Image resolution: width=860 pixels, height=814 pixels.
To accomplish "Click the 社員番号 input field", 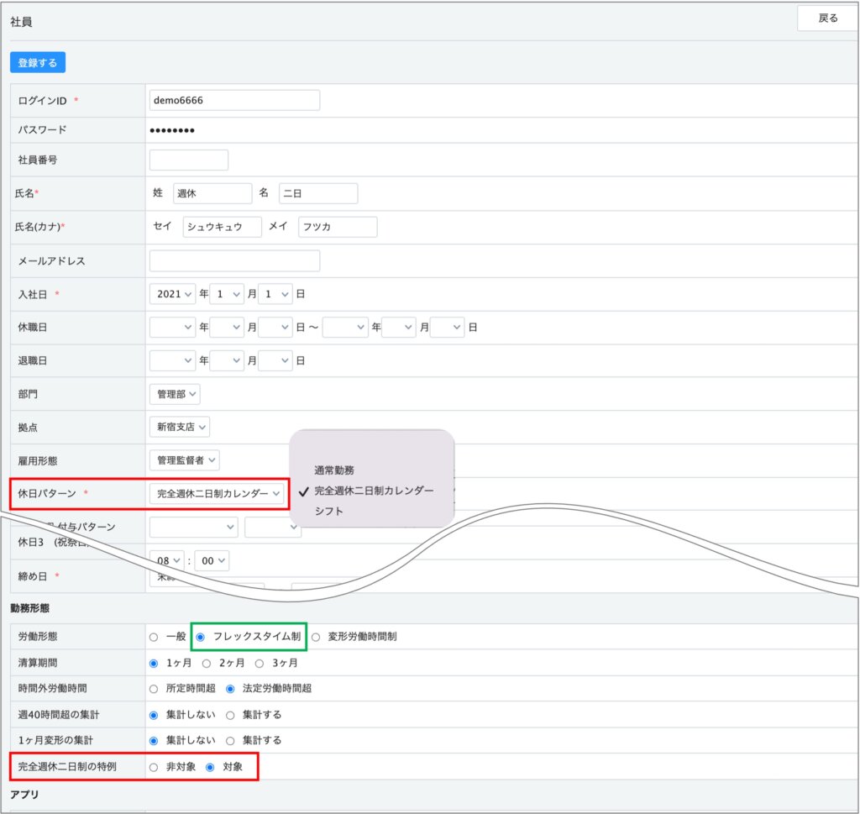I will tap(188, 160).
